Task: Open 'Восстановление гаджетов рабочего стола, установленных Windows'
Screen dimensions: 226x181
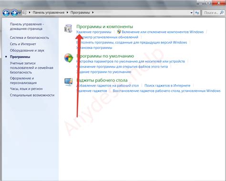Action: (166, 91)
